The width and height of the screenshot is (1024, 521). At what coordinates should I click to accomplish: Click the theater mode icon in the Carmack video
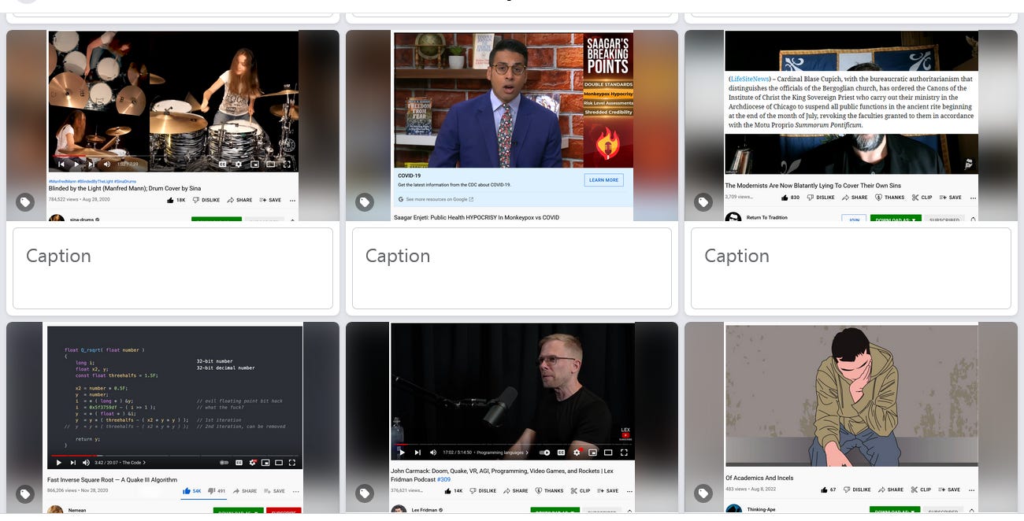608,453
